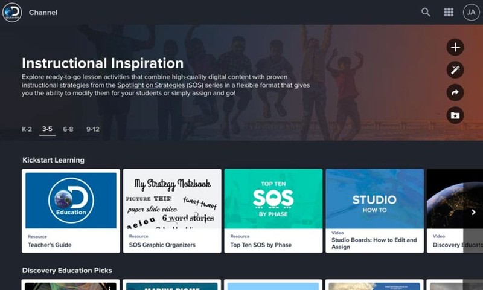The height and width of the screenshot is (290, 483).
Task: Click the Discovery Education Picks heading
Action: 67,271
